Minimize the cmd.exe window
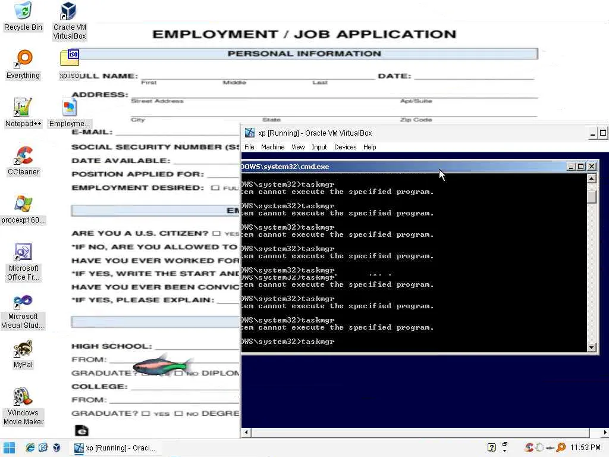This screenshot has width=609, height=457. tap(570, 167)
